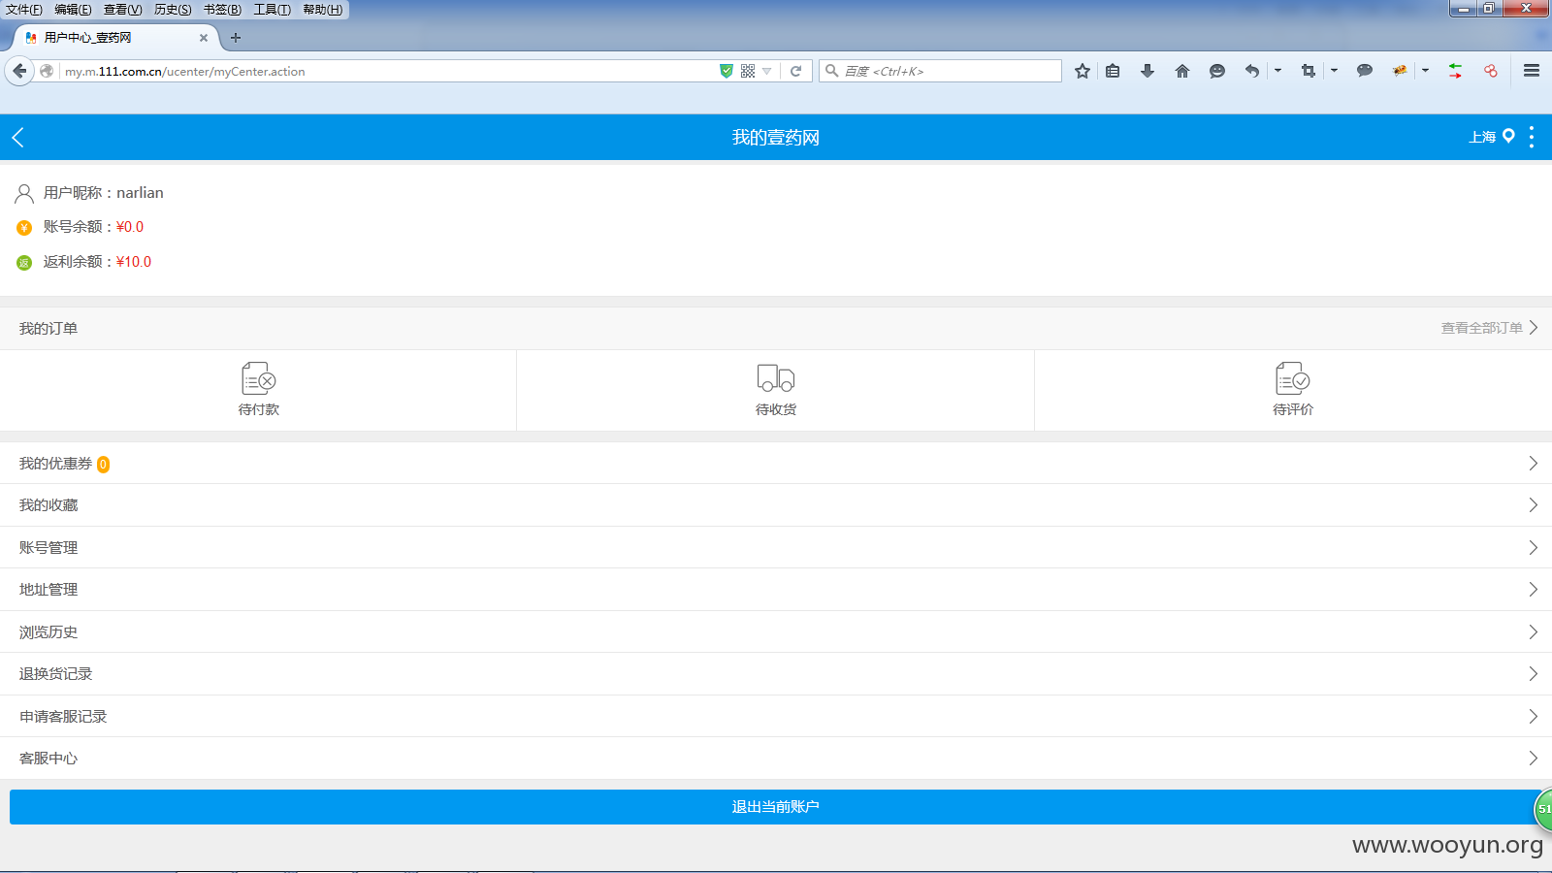The image size is (1552, 873).
Task: Click the red knot extension icon
Action: pyautogui.click(x=1491, y=71)
